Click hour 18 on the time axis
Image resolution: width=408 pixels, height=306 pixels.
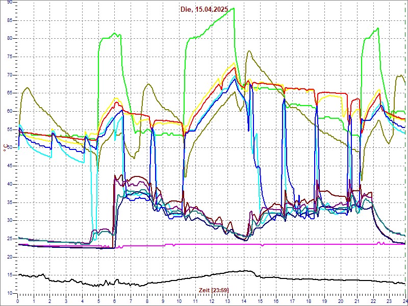tap(309, 301)
